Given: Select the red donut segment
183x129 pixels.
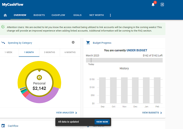Looking at the screenshot, I should (26, 94).
